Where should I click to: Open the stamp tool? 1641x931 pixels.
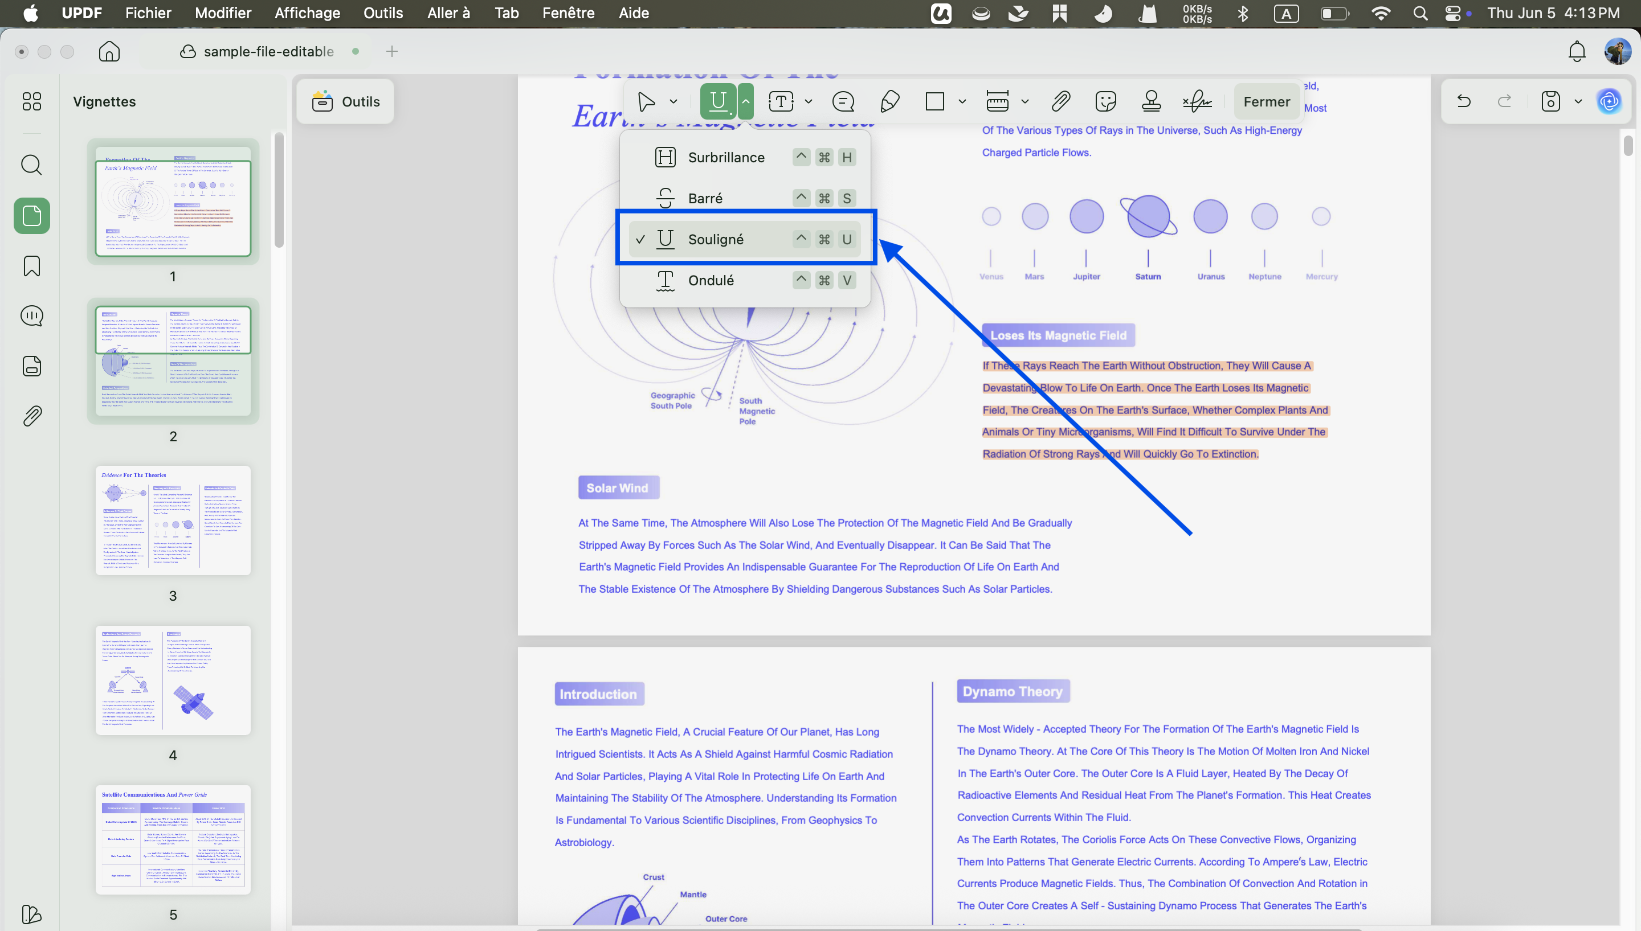1151,101
